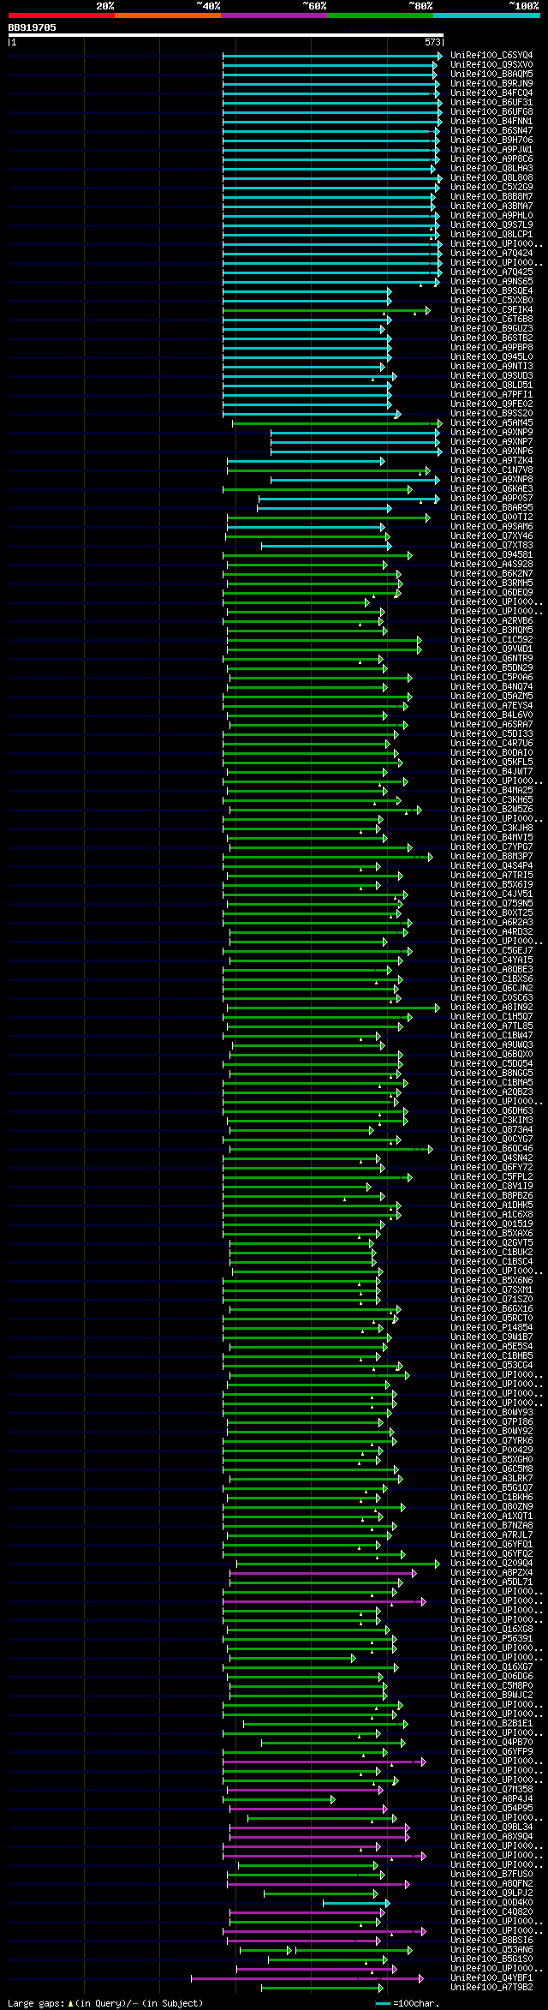This screenshot has width=548, height=2010.
Task: Select UniRef100_A9XNP9 hit
Action: click(x=491, y=433)
